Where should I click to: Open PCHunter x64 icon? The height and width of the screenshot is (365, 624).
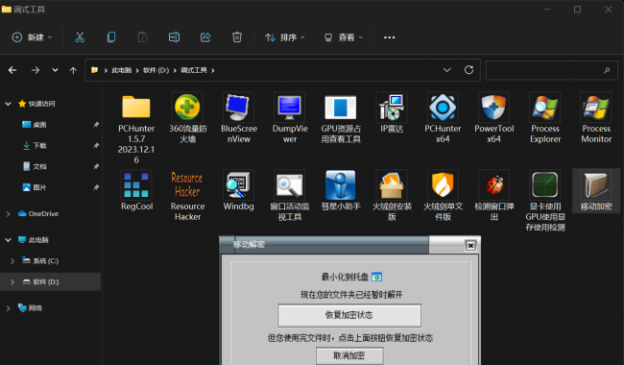[x=443, y=107]
